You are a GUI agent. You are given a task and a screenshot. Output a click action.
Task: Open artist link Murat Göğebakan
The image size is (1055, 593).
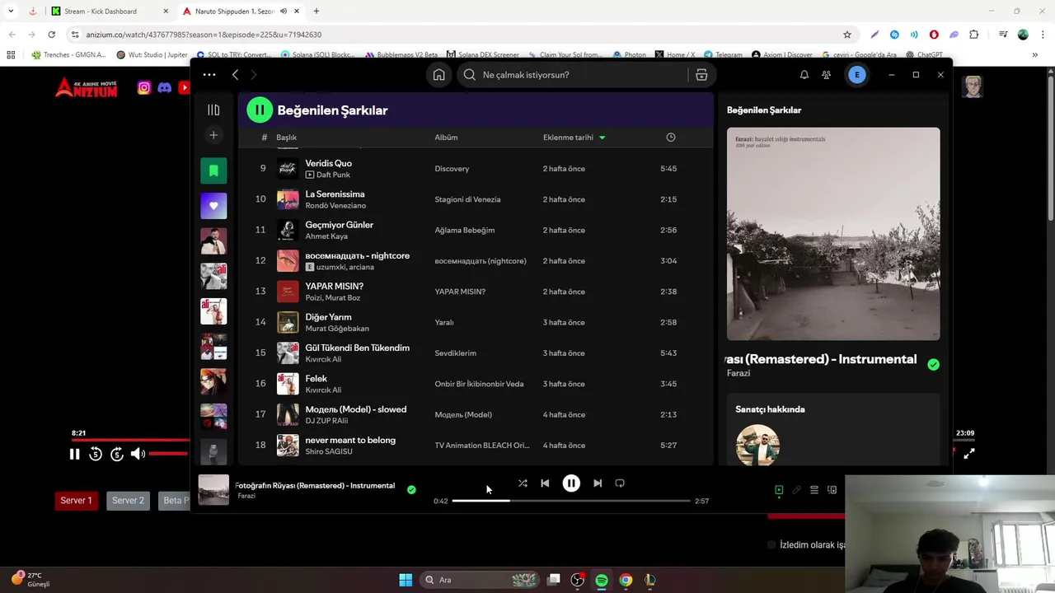click(337, 329)
